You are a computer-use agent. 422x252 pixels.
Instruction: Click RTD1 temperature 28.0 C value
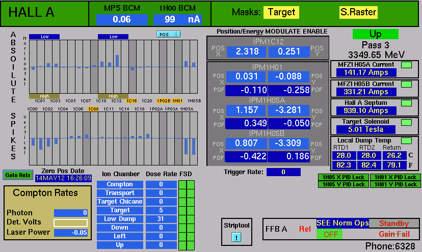point(344,155)
